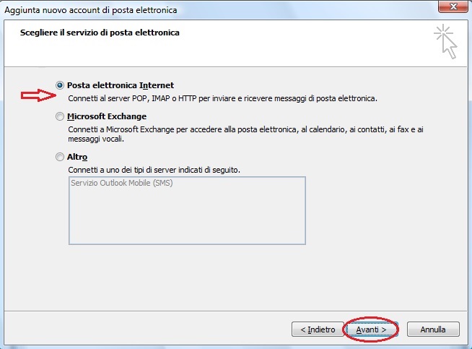This screenshot has height=349, width=472.
Task: Click the 'Posta elettronica Internet' label text
Action: click(121, 85)
